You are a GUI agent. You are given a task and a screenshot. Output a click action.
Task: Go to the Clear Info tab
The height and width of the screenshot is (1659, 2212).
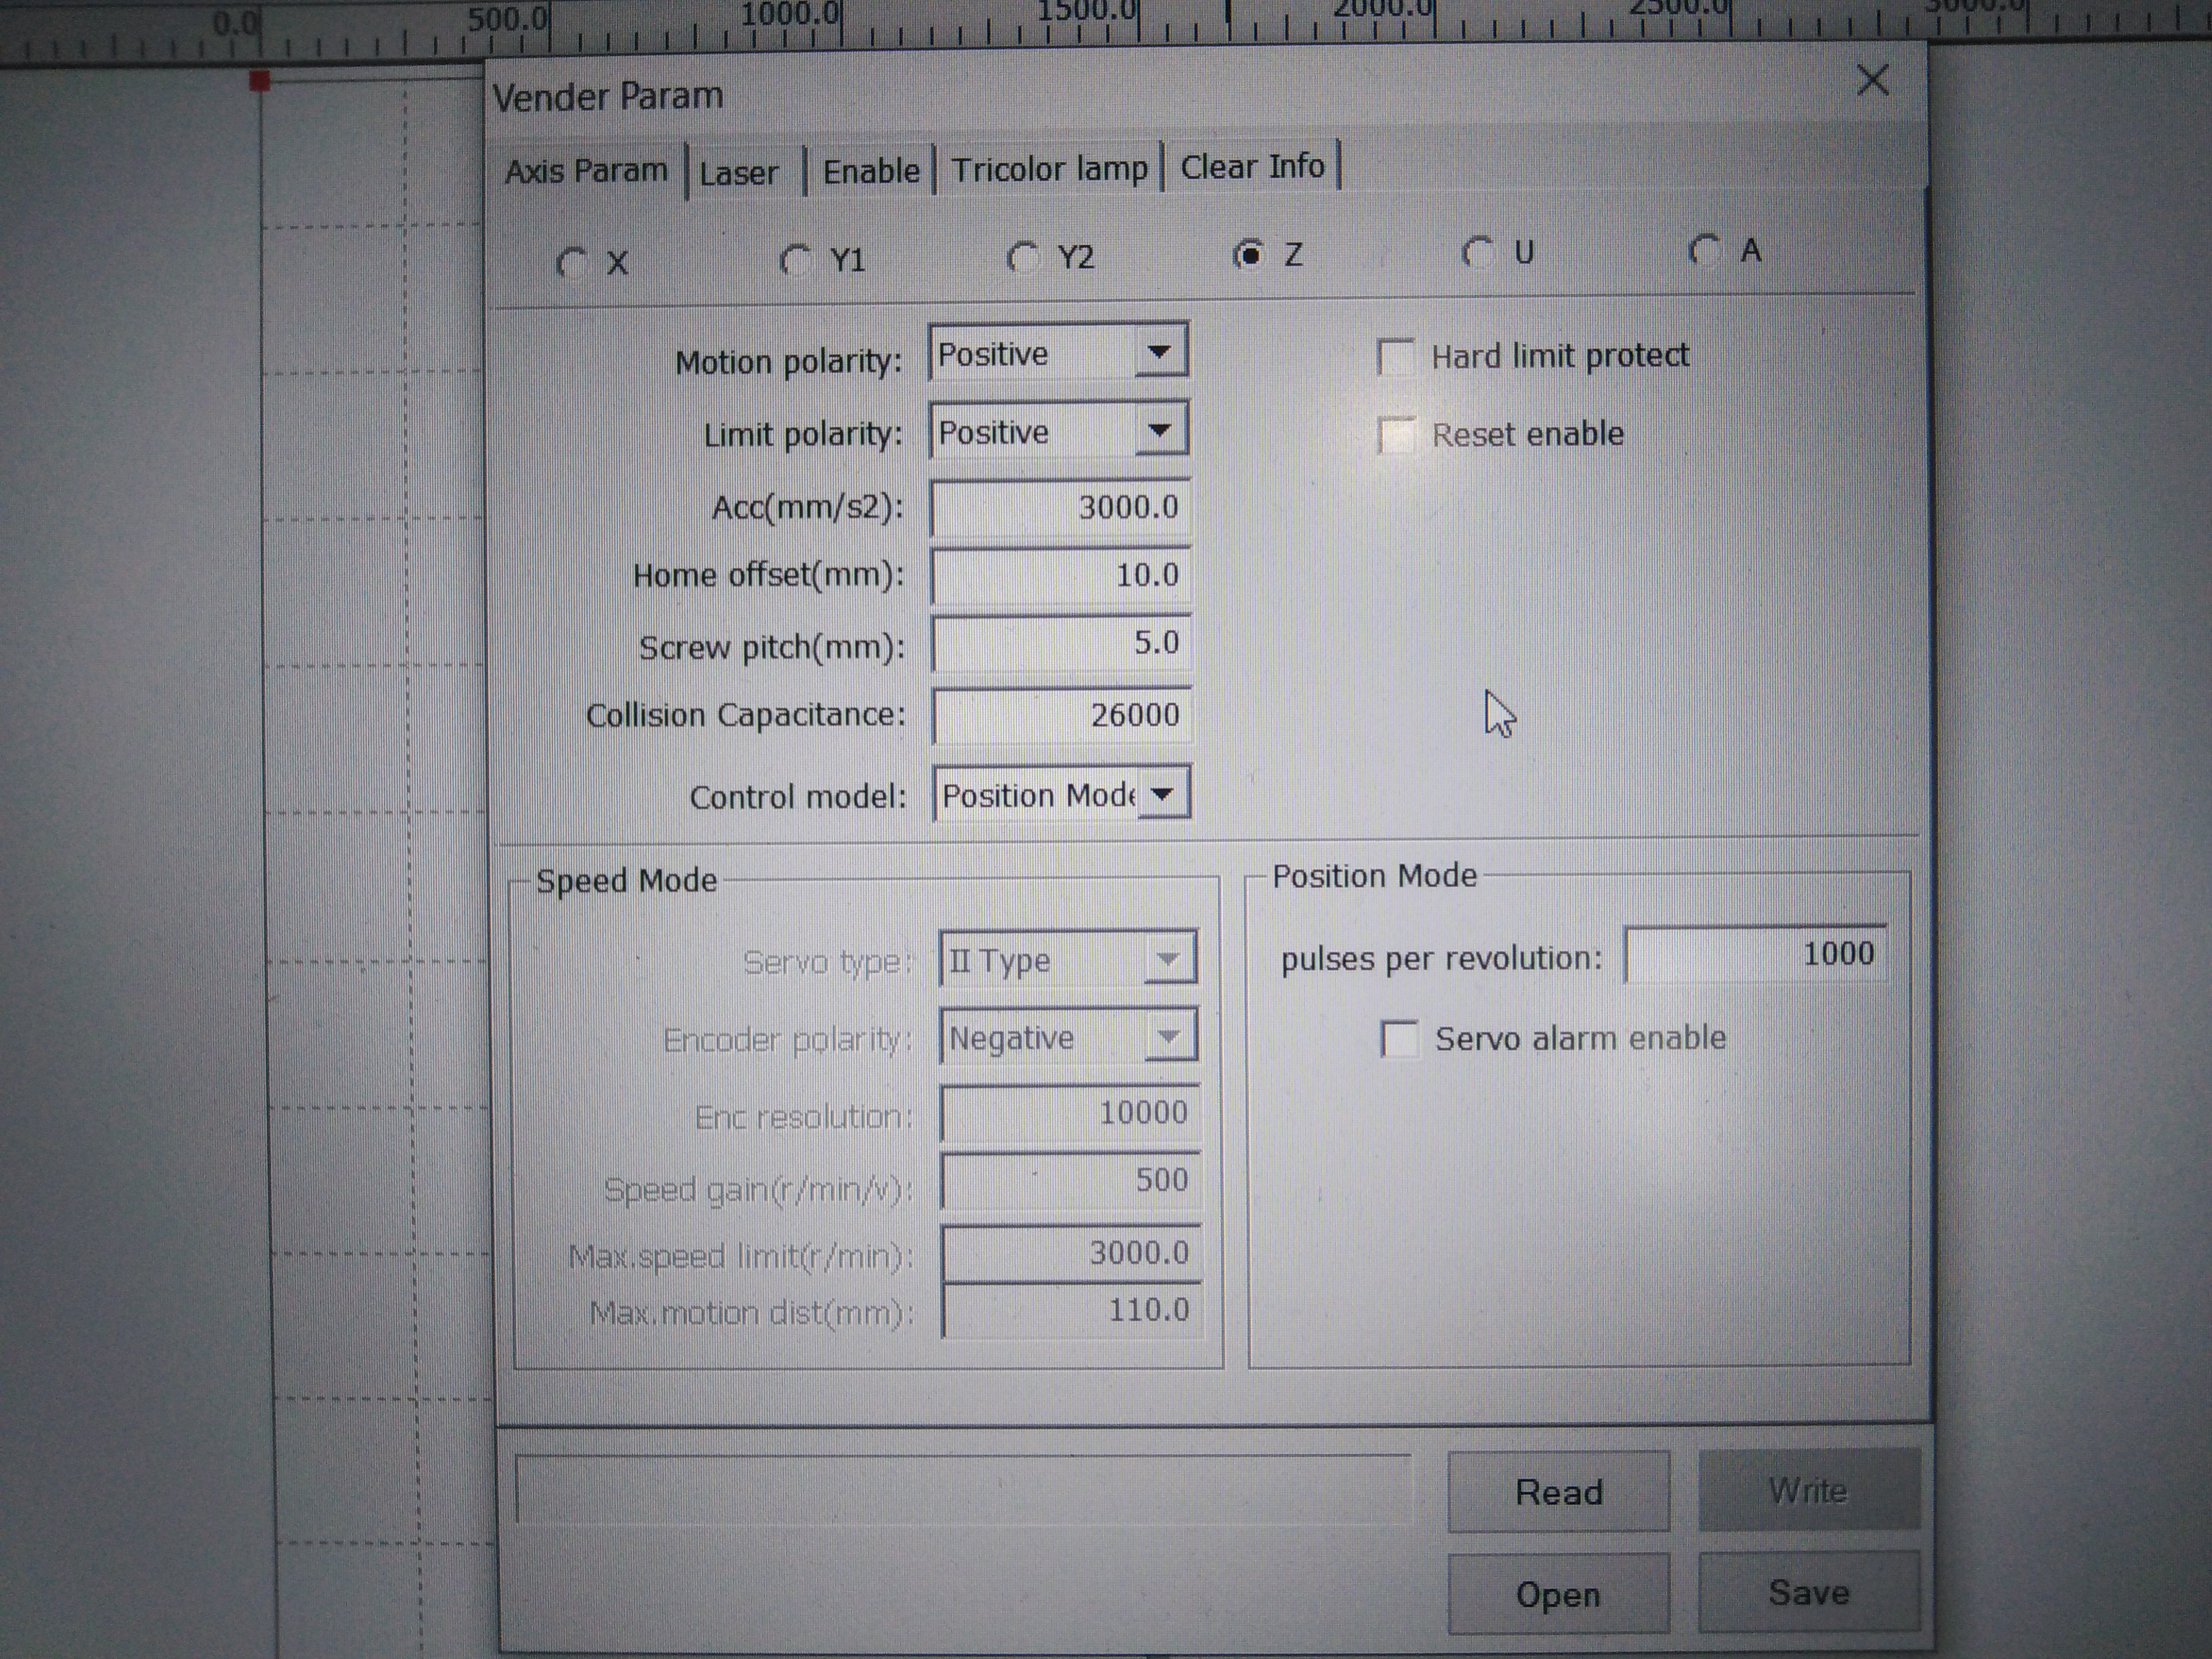(1252, 166)
